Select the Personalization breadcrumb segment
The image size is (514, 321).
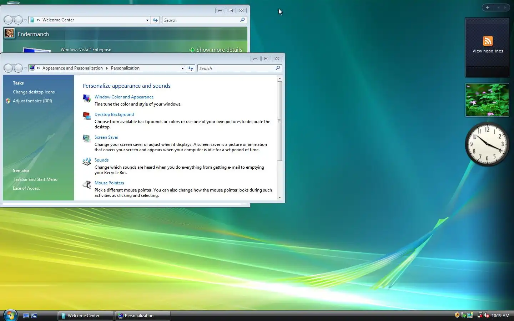click(125, 68)
